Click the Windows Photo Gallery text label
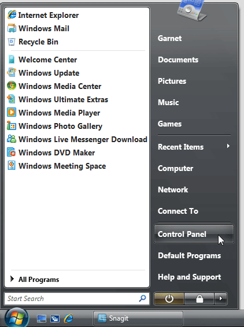Screen dimensions: 244x327 coord(60,127)
